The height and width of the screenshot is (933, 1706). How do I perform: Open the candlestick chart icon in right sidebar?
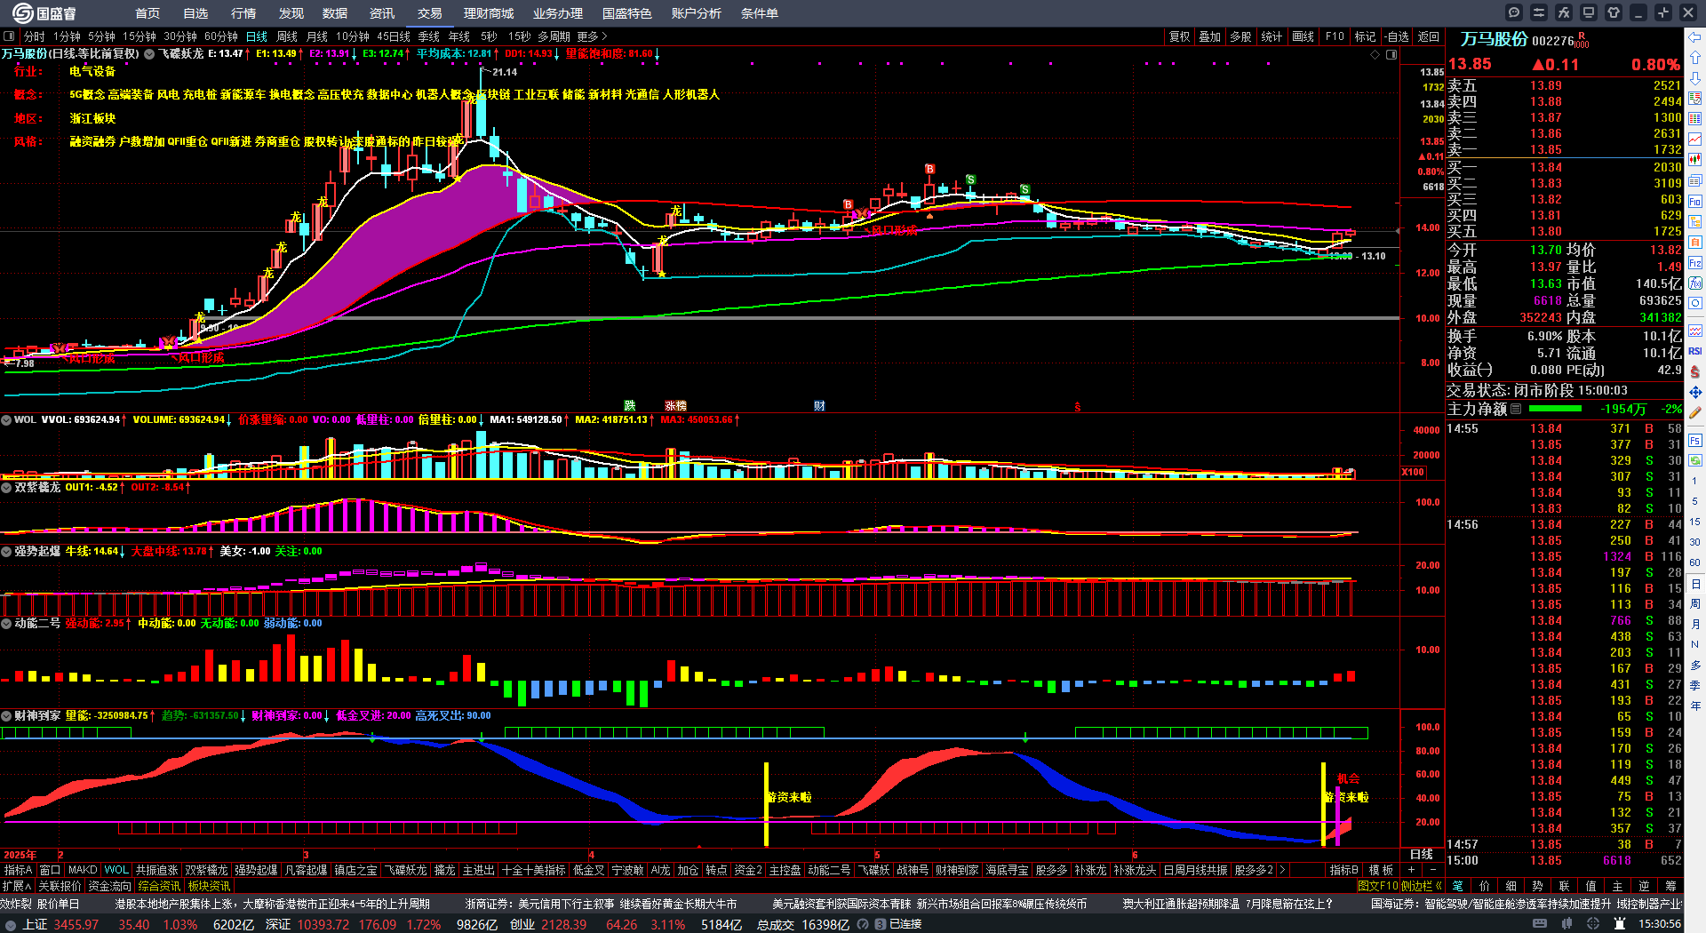[x=1695, y=160]
